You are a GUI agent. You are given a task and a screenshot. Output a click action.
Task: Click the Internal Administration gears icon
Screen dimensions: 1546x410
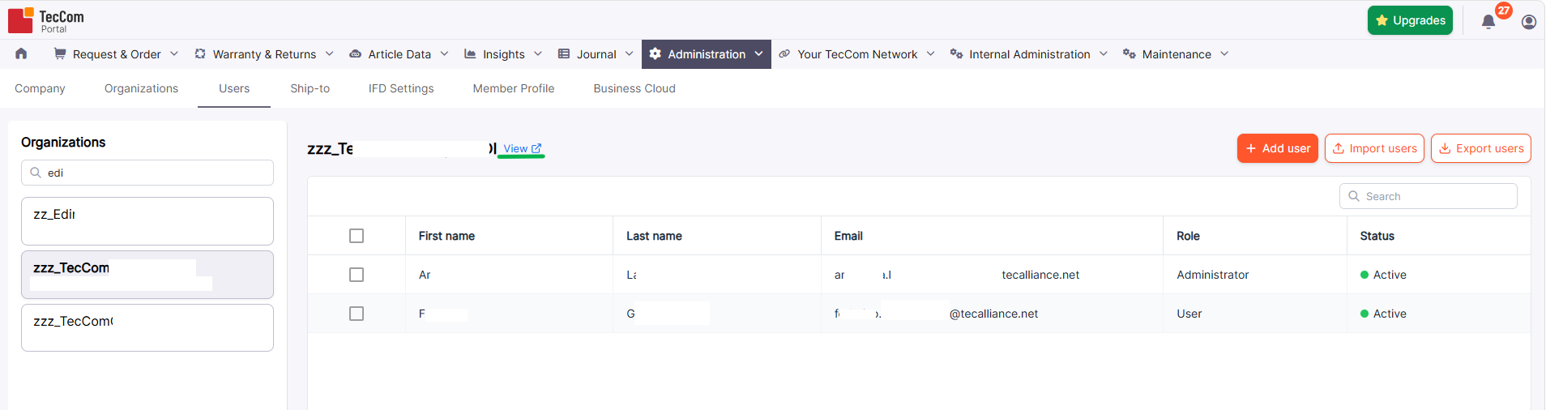pyautogui.click(x=957, y=53)
